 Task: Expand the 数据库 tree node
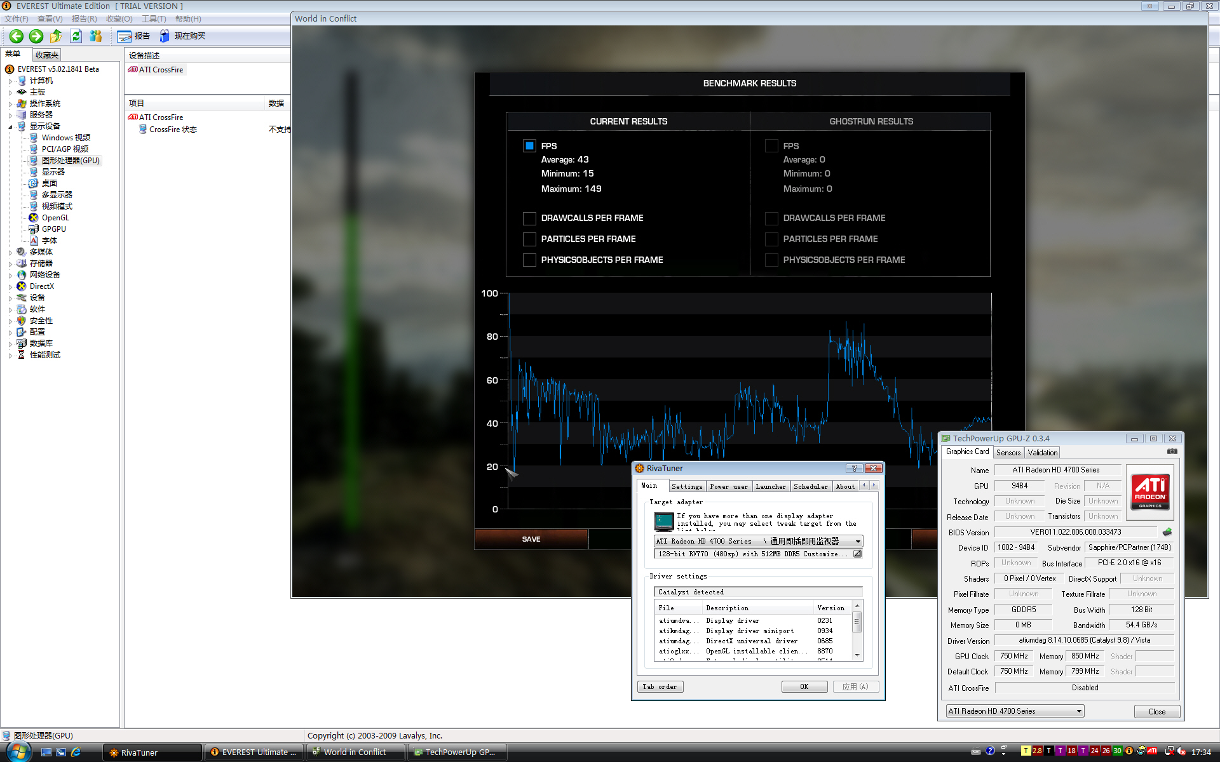(11, 344)
